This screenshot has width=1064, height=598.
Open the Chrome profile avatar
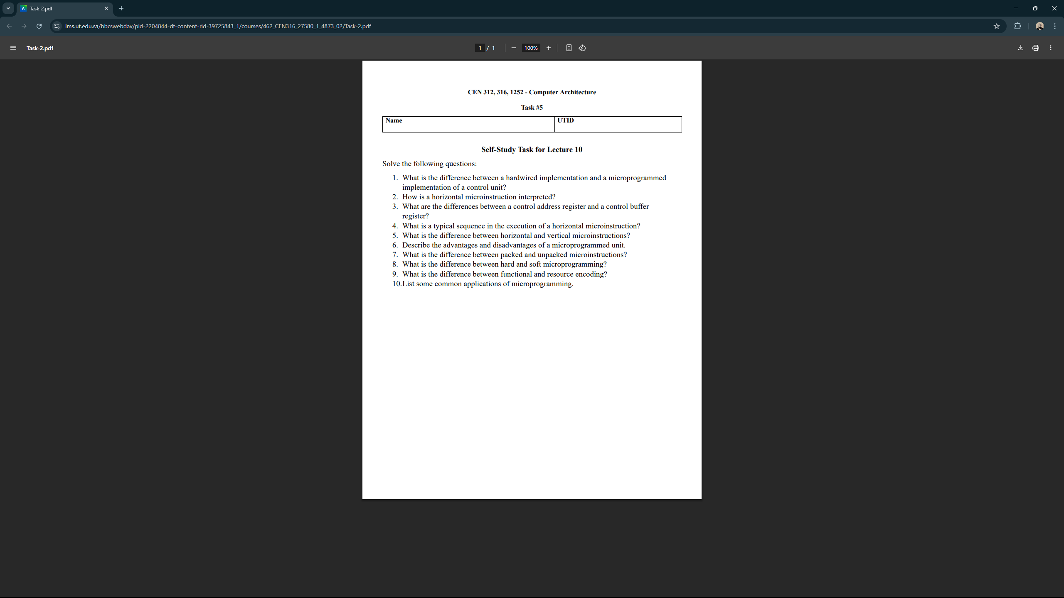(x=1040, y=26)
